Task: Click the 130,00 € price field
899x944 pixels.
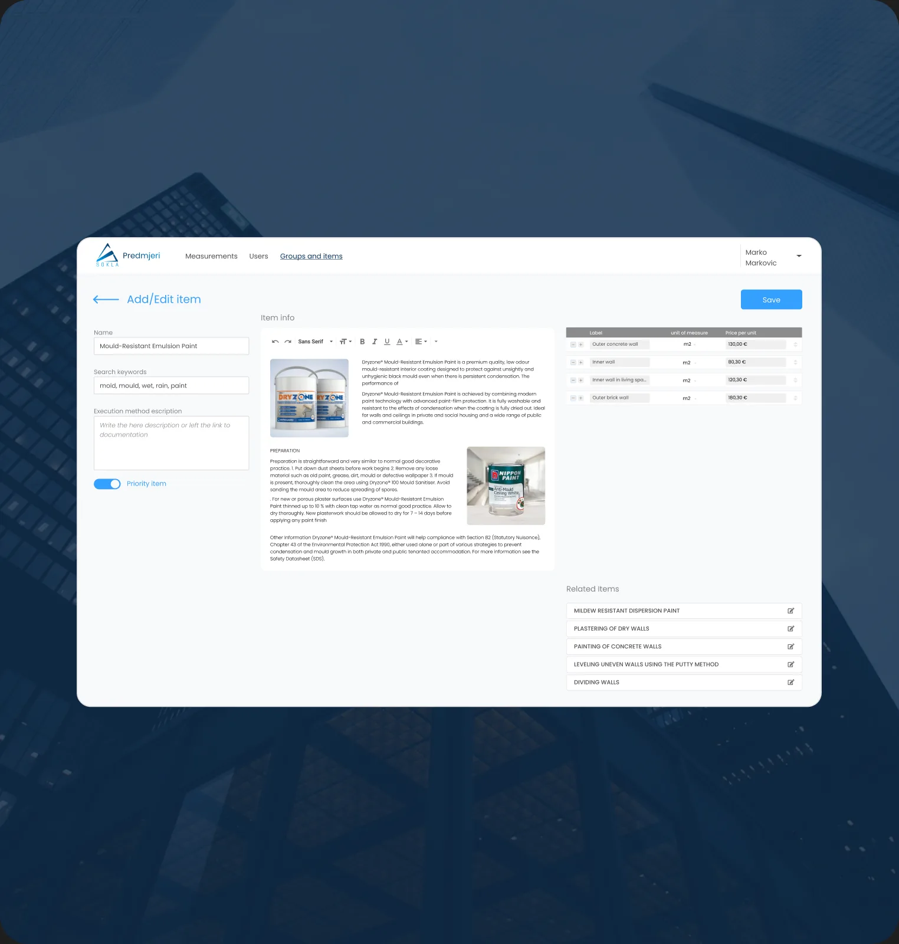Action: pos(756,345)
